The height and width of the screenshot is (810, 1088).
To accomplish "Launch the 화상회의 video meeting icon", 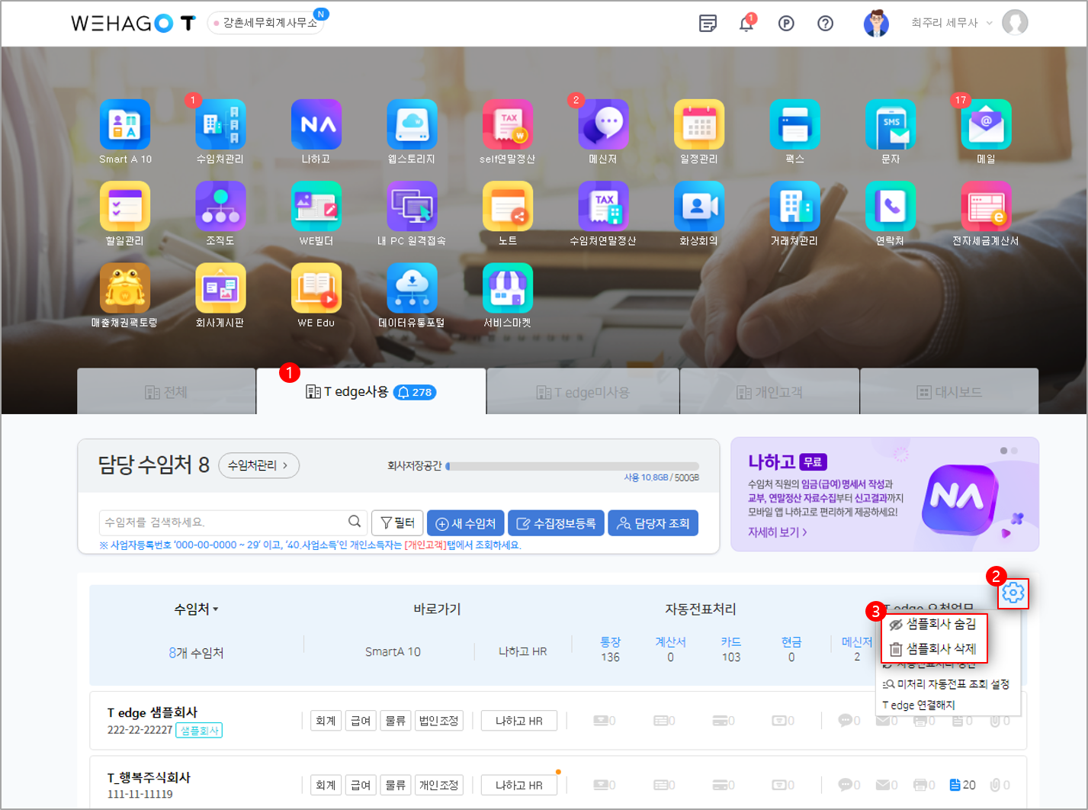I will [698, 207].
